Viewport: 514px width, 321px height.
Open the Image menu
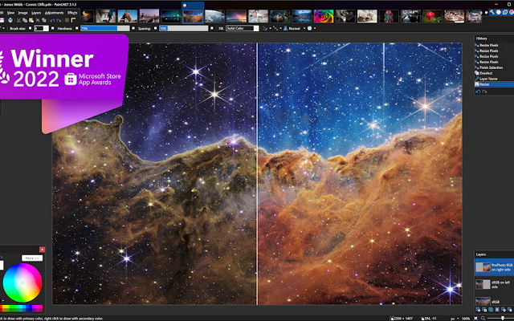click(23, 13)
